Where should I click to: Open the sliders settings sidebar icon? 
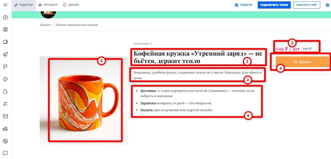(x=5, y=104)
